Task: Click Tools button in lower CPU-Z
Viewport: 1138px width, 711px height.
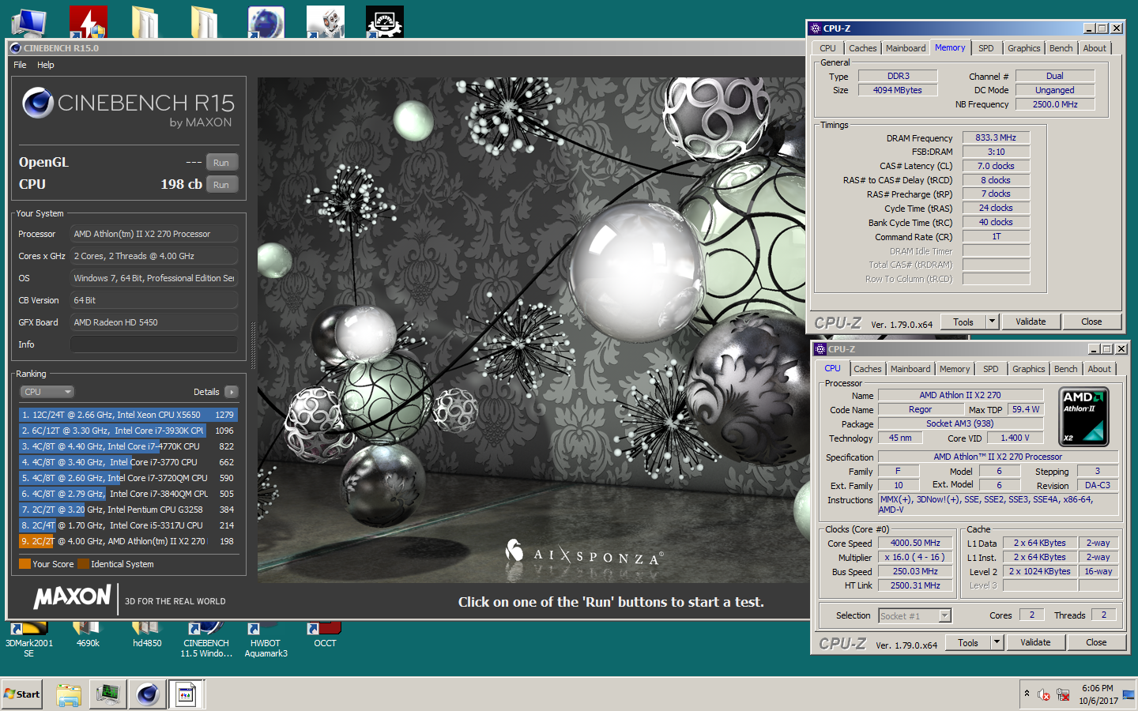Action: coord(968,642)
